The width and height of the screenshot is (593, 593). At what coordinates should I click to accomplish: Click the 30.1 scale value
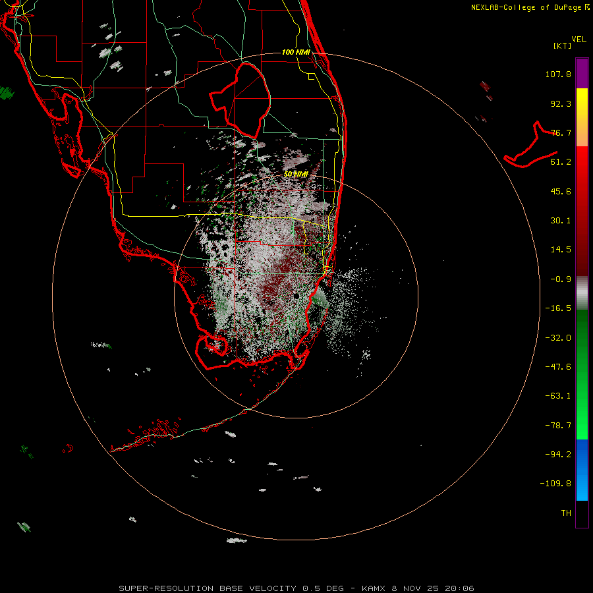click(x=561, y=221)
